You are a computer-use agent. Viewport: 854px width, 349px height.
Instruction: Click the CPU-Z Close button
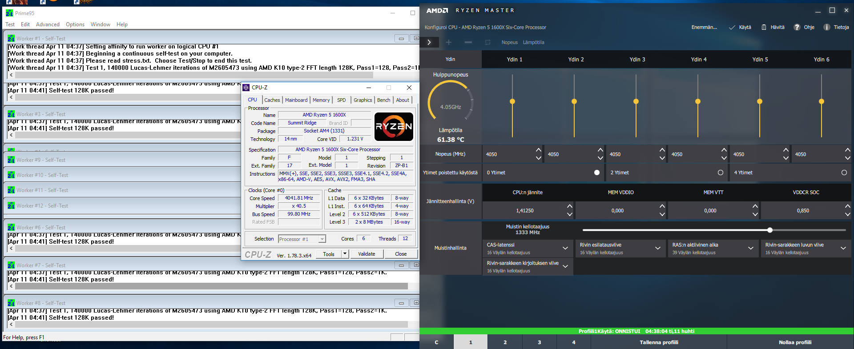401,254
